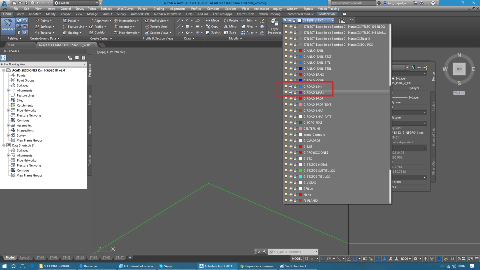Select the G-TEXTOS-TITULOS layer entry
The image size is (480, 270).
[x=316, y=177]
